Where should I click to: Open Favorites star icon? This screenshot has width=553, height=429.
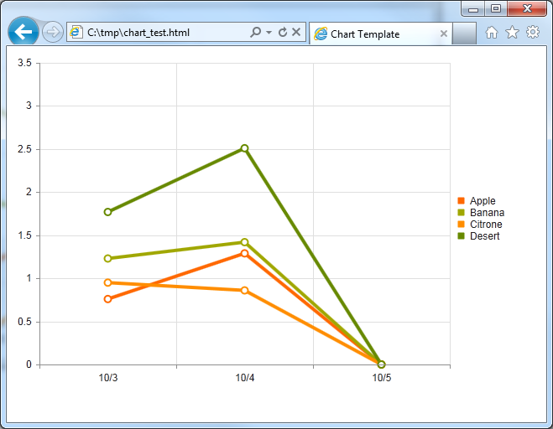click(x=512, y=33)
